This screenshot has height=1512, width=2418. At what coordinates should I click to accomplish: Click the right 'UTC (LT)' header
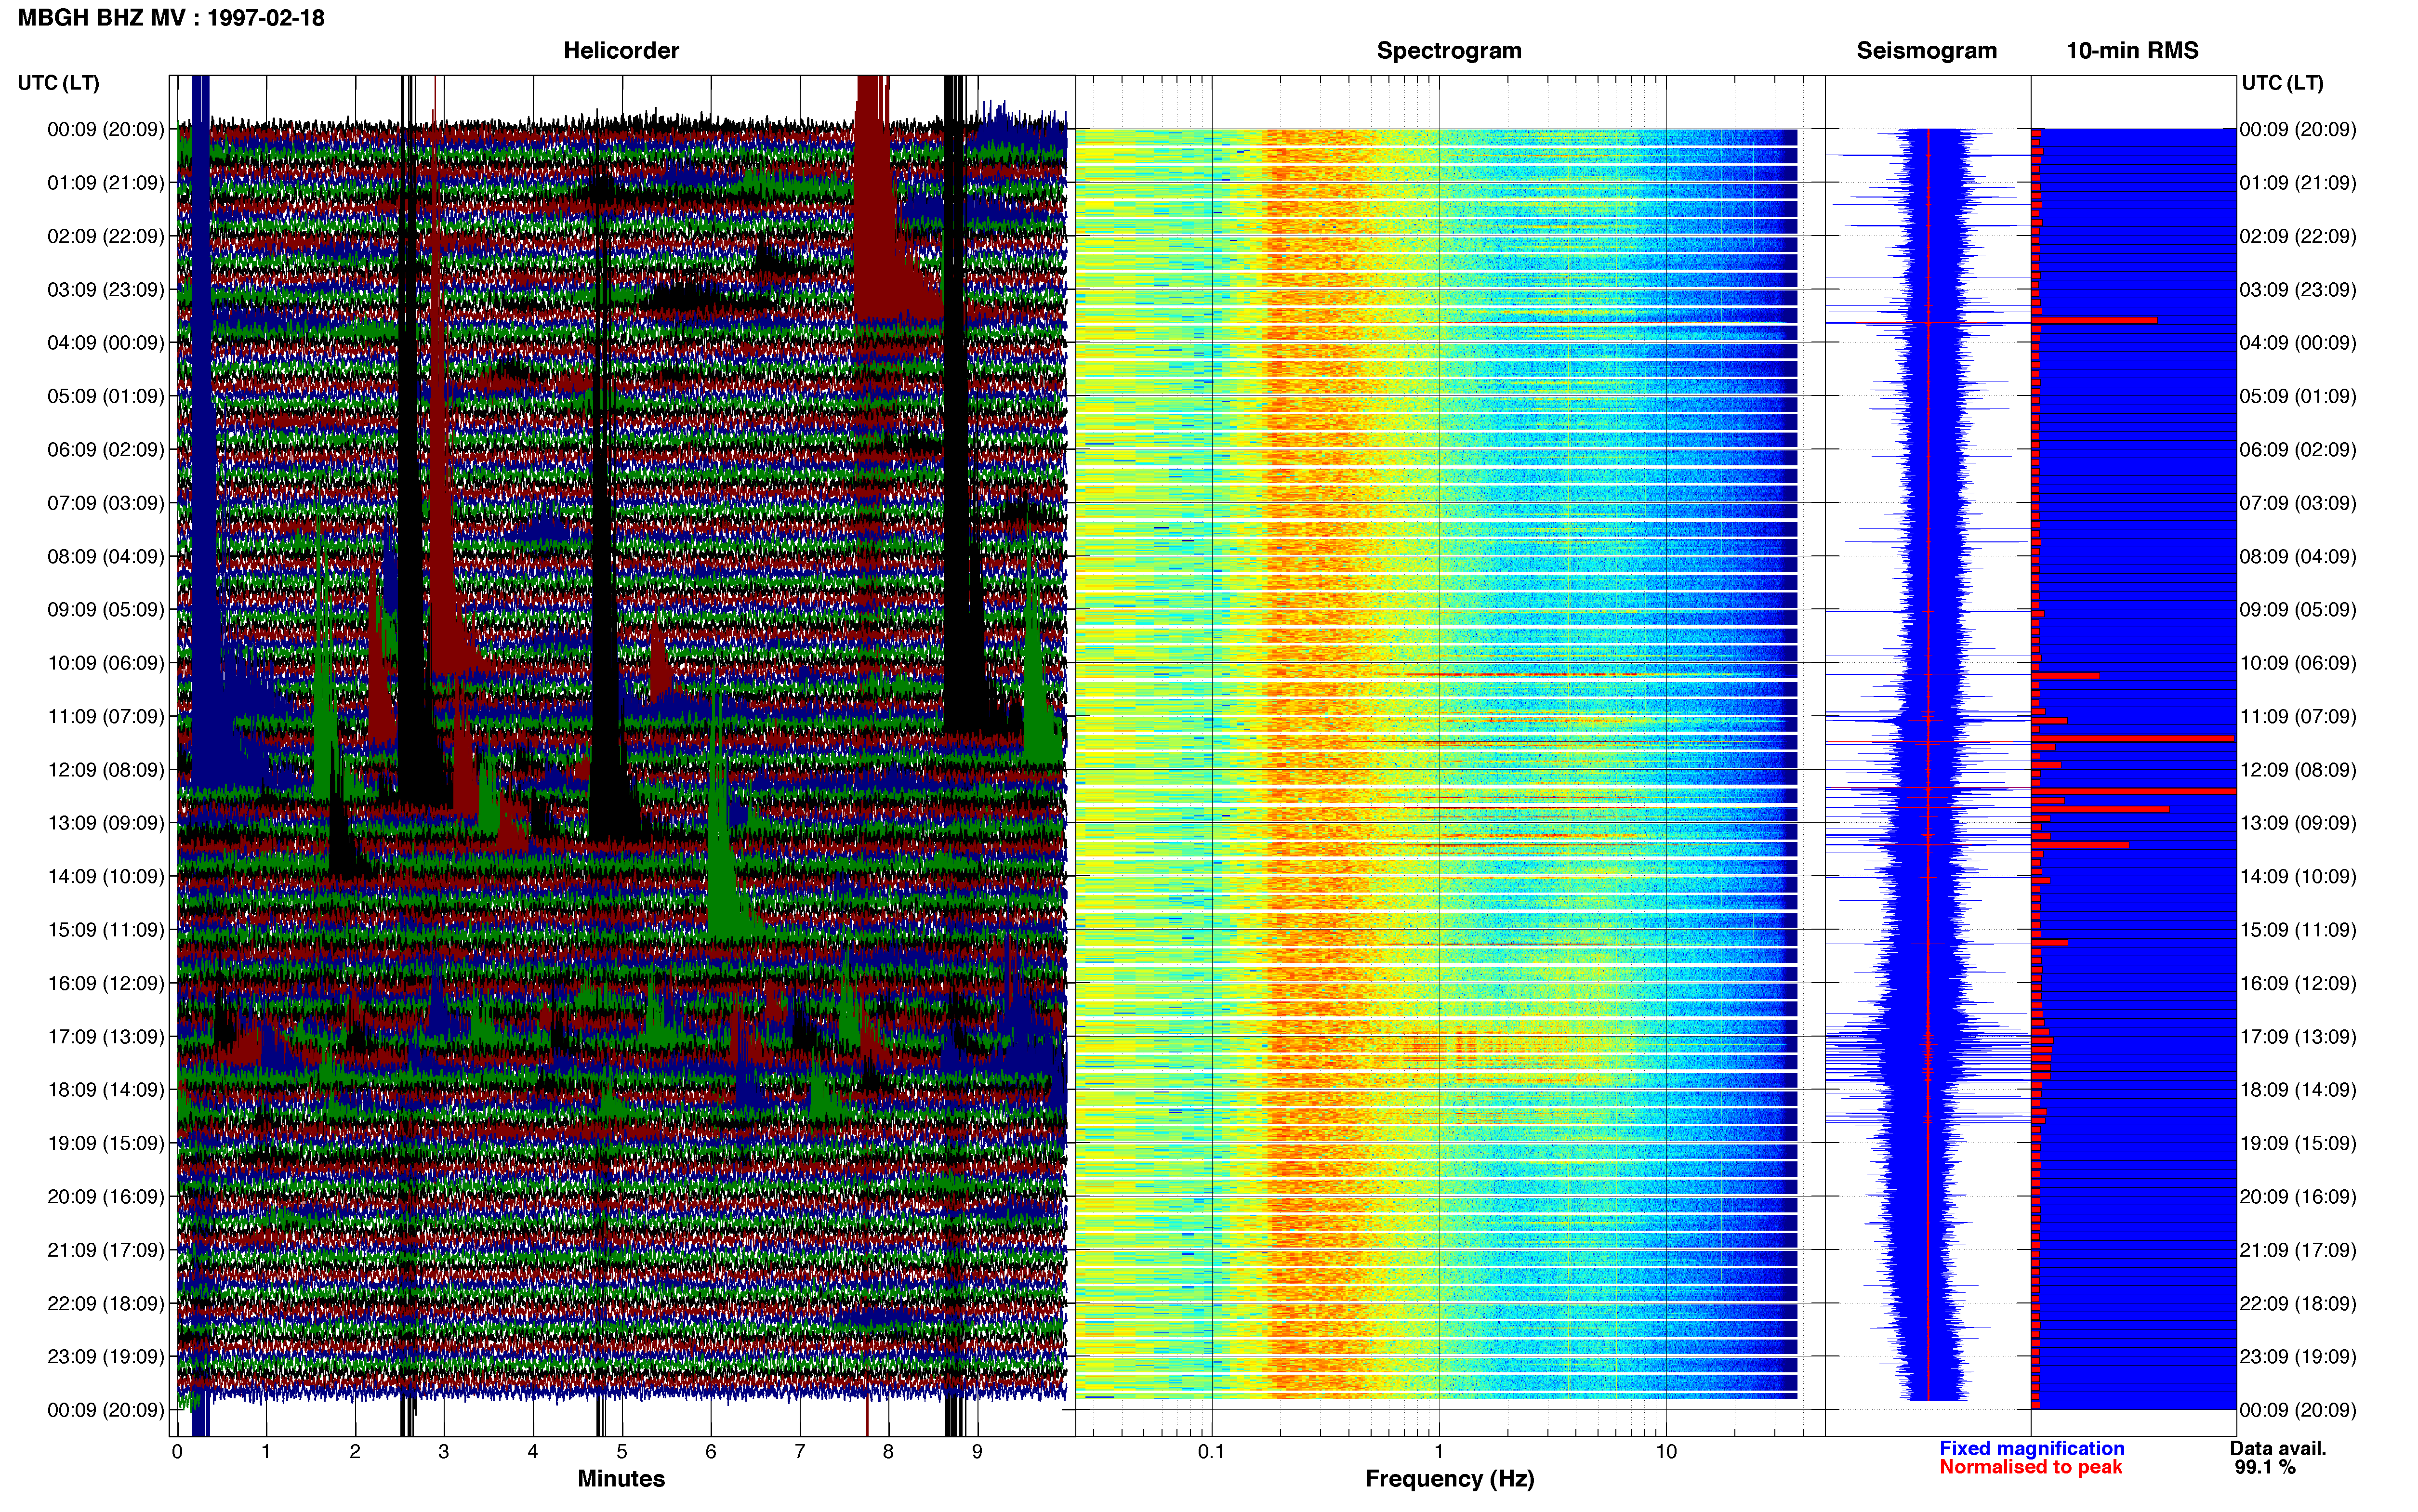click(2282, 83)
